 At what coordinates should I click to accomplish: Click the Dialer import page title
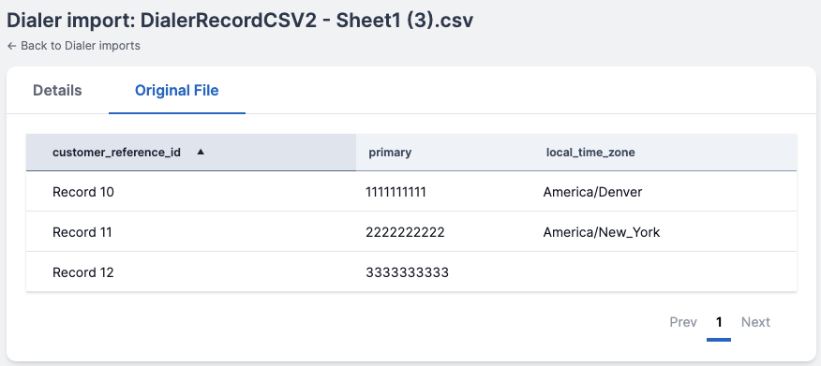pos(240,21)
